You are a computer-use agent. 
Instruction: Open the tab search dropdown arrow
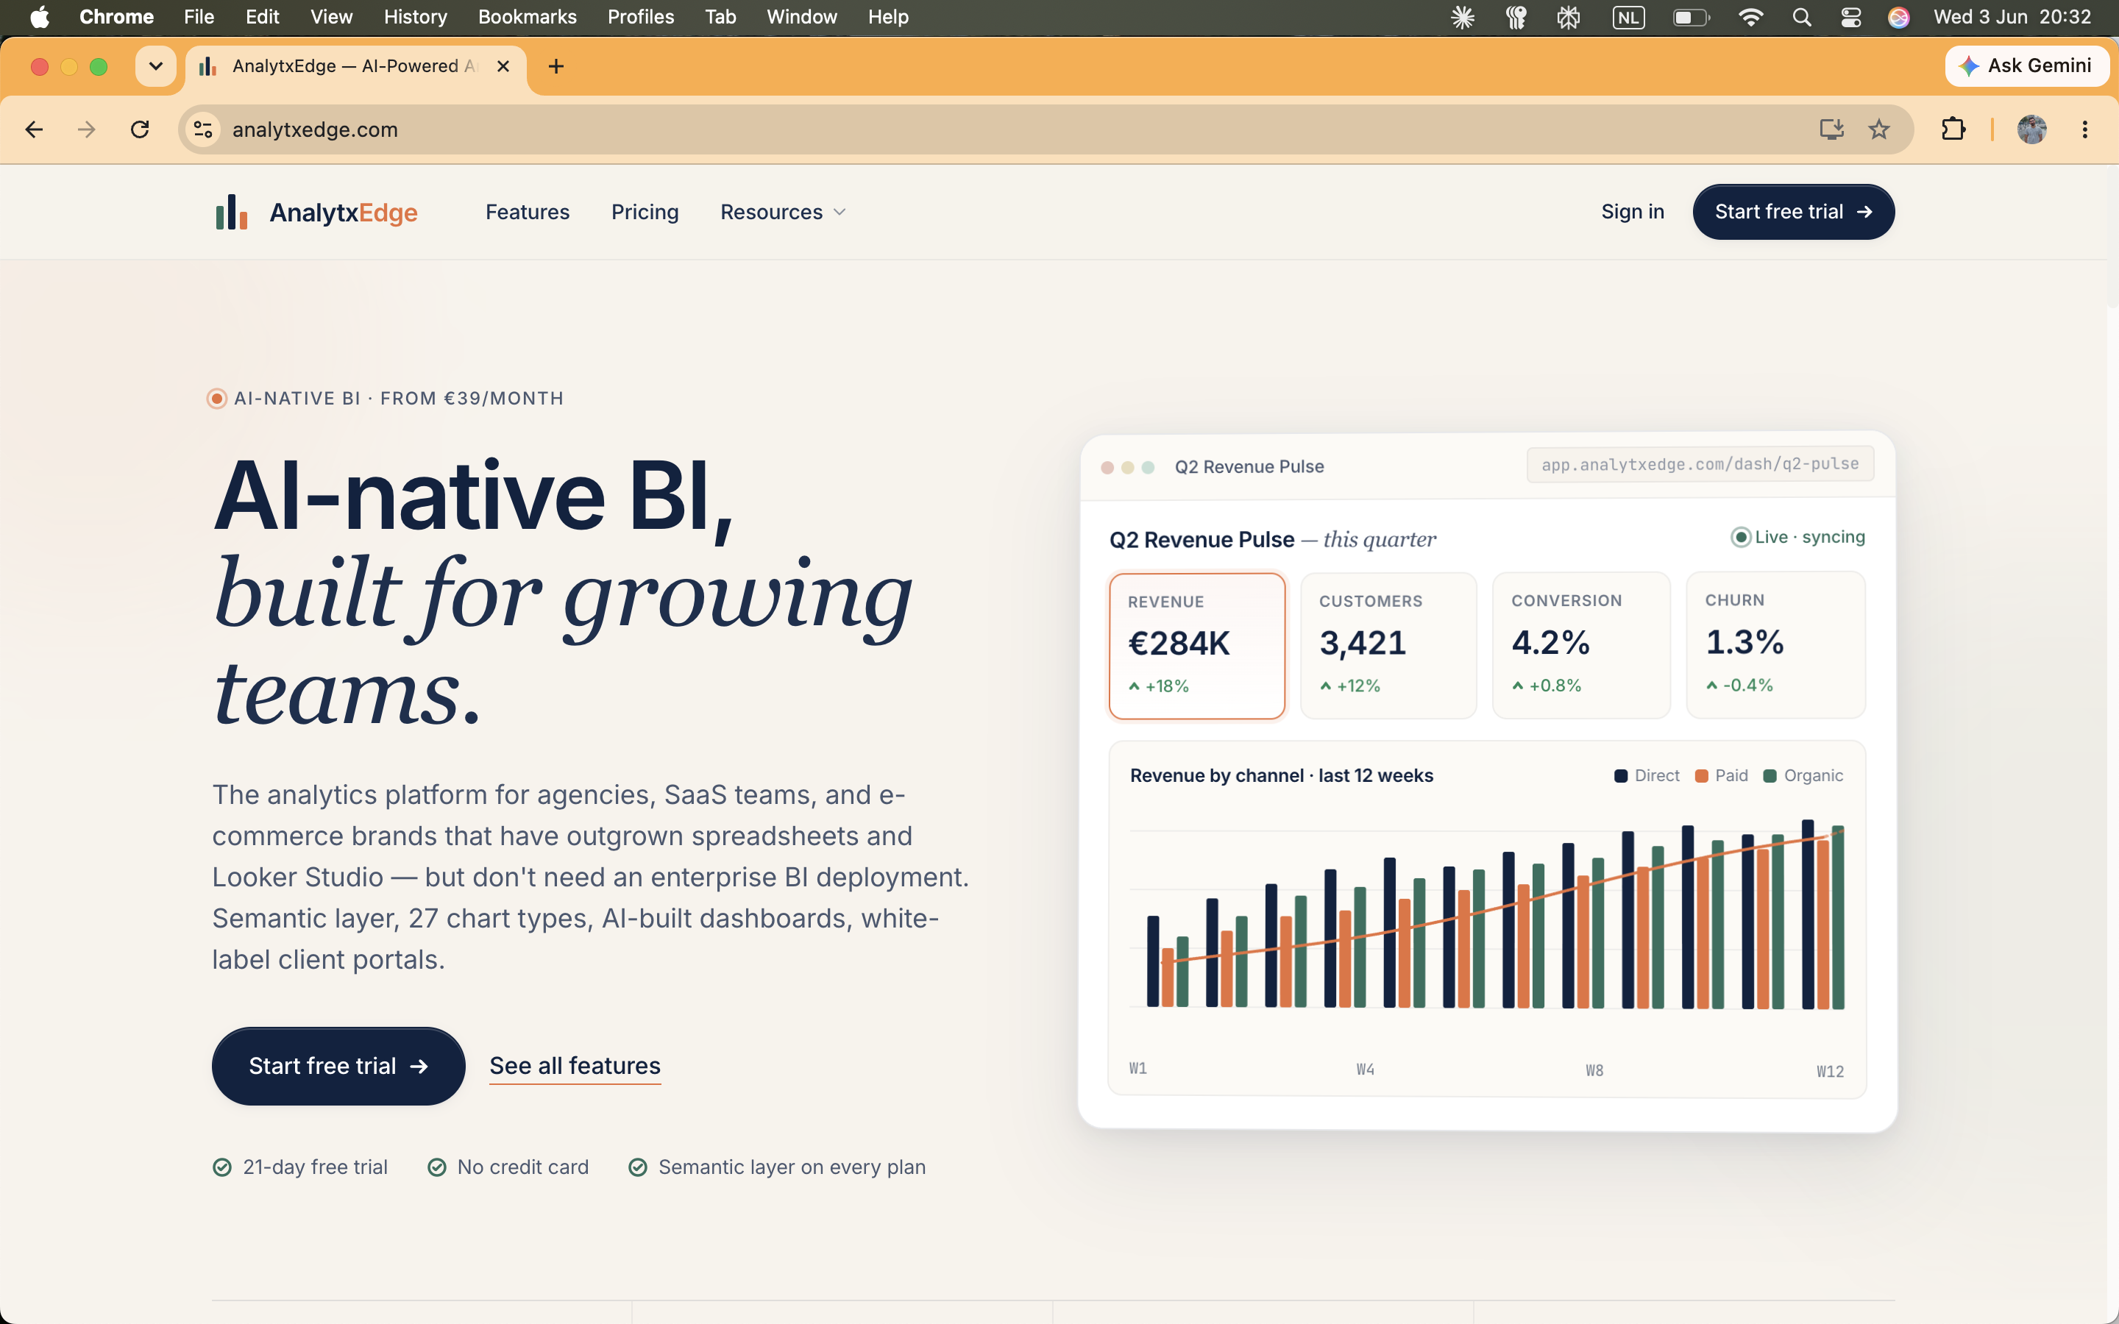(156, 66)
